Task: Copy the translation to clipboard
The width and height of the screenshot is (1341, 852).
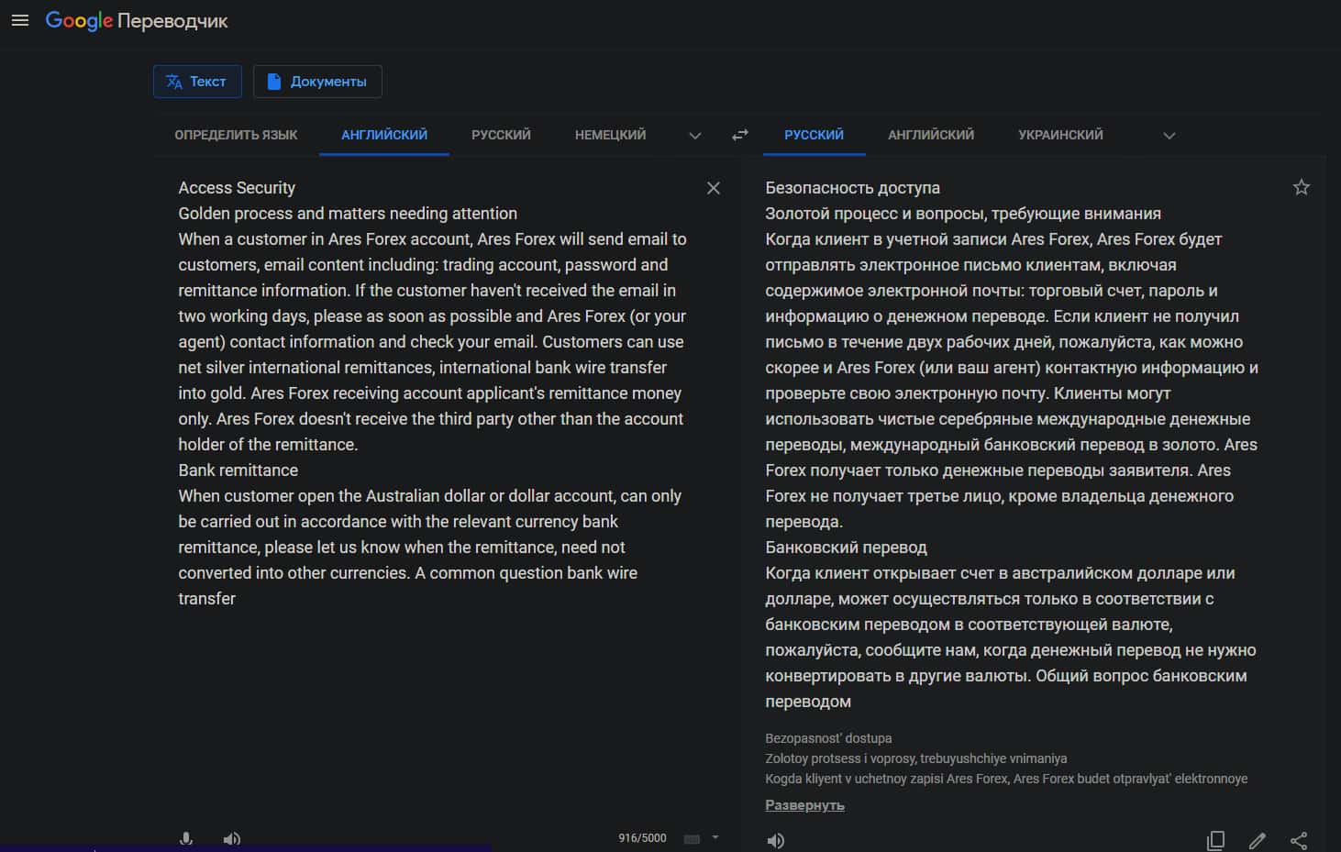Action: (x=1215, y=840)
